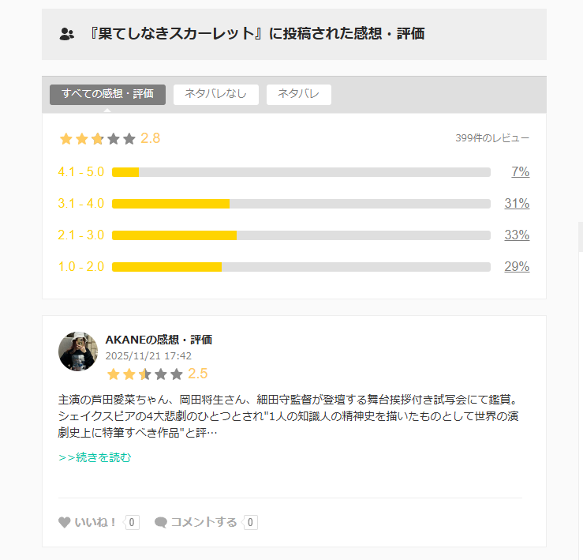Image resolution: width=583 pixels, height=560 pixels.
Task: Click the 29% rating percentage link
Action: point(517,267)
